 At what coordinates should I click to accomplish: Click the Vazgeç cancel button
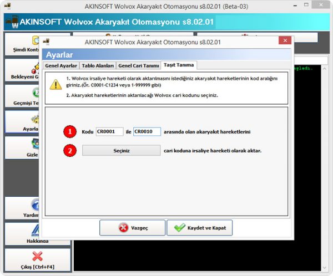point(132,228)
